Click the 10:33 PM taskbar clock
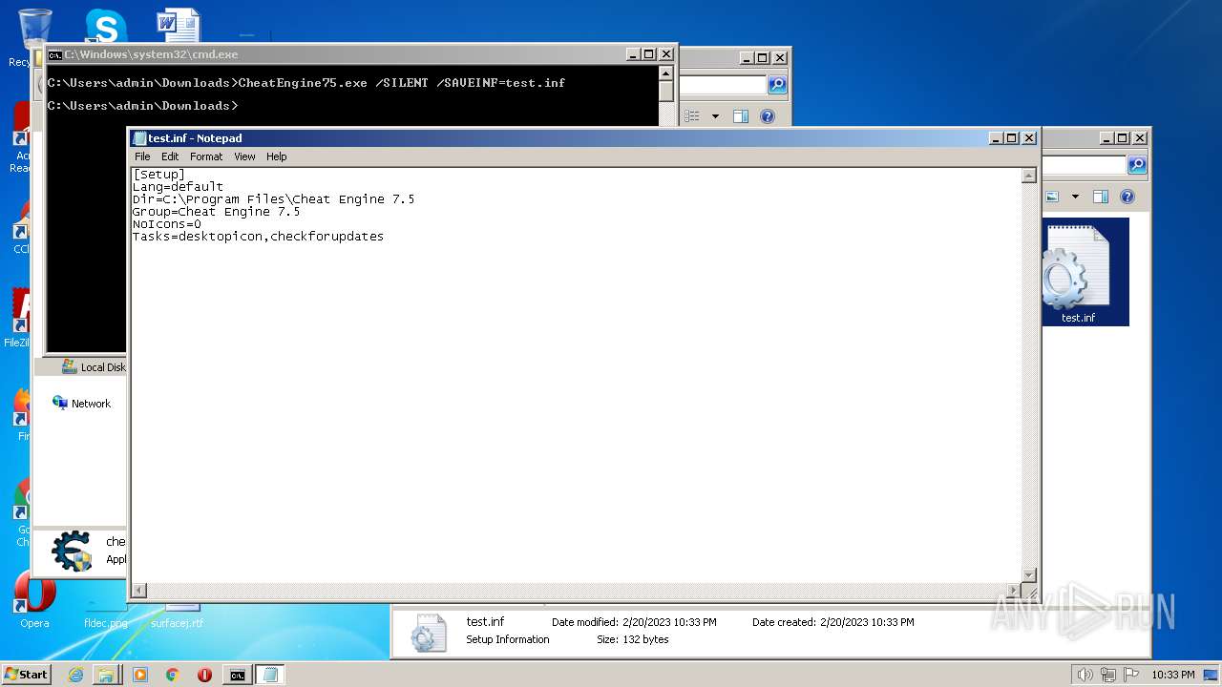Screen dimensions: 1222x687 [1172, 675]
